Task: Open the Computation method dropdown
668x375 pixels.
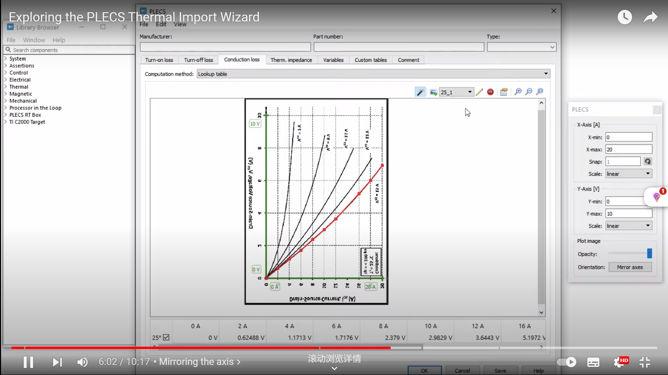Action: pos(373,74)
